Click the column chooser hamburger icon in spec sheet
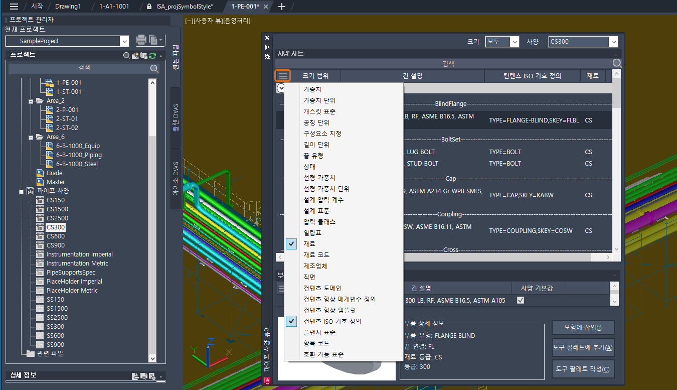This screenshot has height=390, width=677. click(x=283, y=76)
